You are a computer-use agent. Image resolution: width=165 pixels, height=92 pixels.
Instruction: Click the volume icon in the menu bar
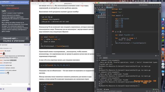(139, 1)
